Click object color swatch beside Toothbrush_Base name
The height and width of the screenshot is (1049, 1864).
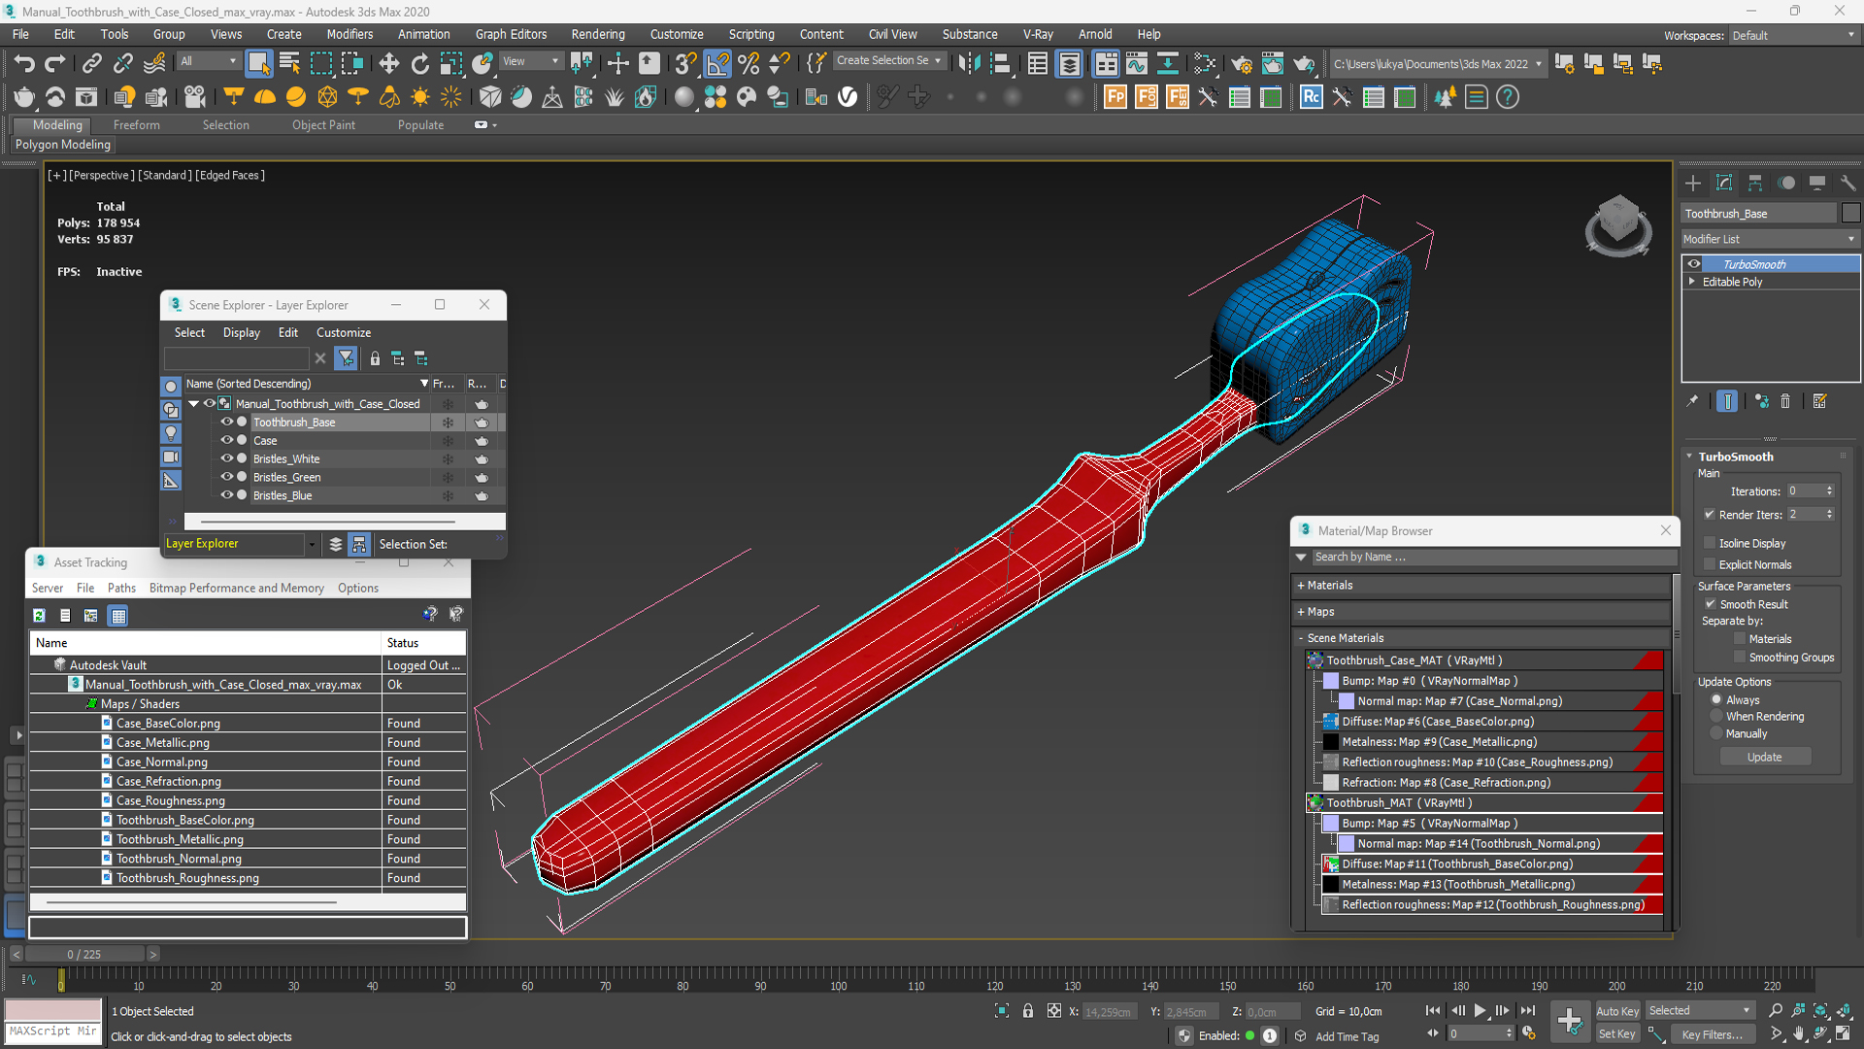1850,214
